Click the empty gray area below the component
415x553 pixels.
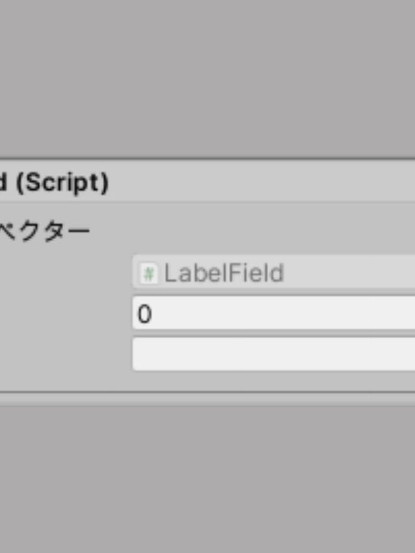[x=207, y=479]
